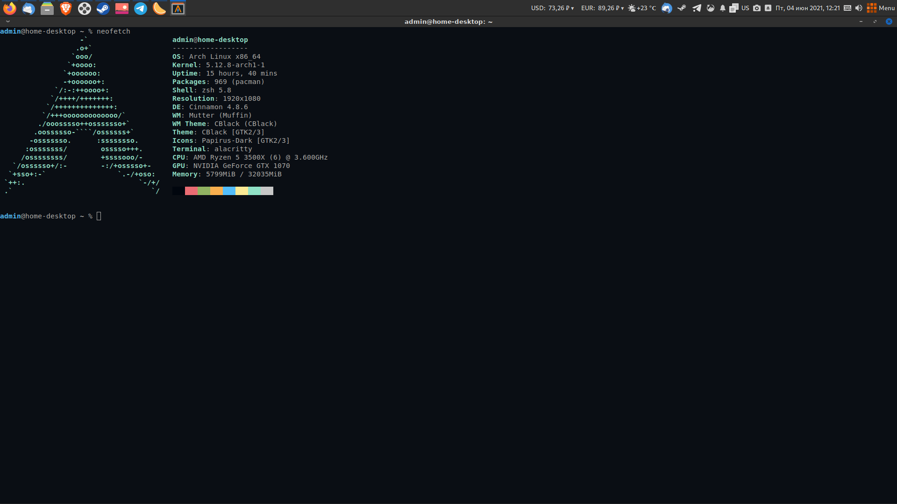Open the file manager launcher

(x=47, y=8)
